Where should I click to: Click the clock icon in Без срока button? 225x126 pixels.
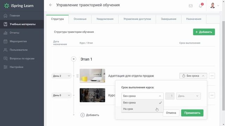click(x=184, y=76)
